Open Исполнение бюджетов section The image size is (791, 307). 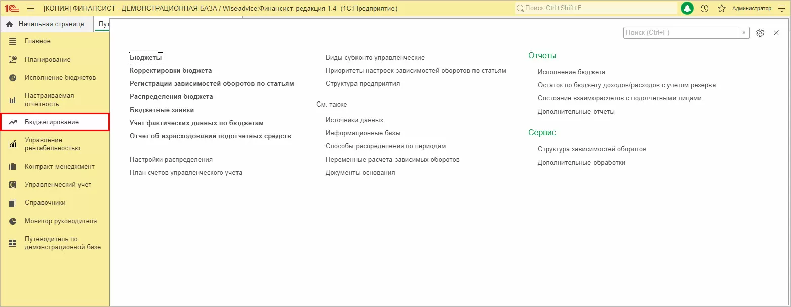[x=55, y=77]
